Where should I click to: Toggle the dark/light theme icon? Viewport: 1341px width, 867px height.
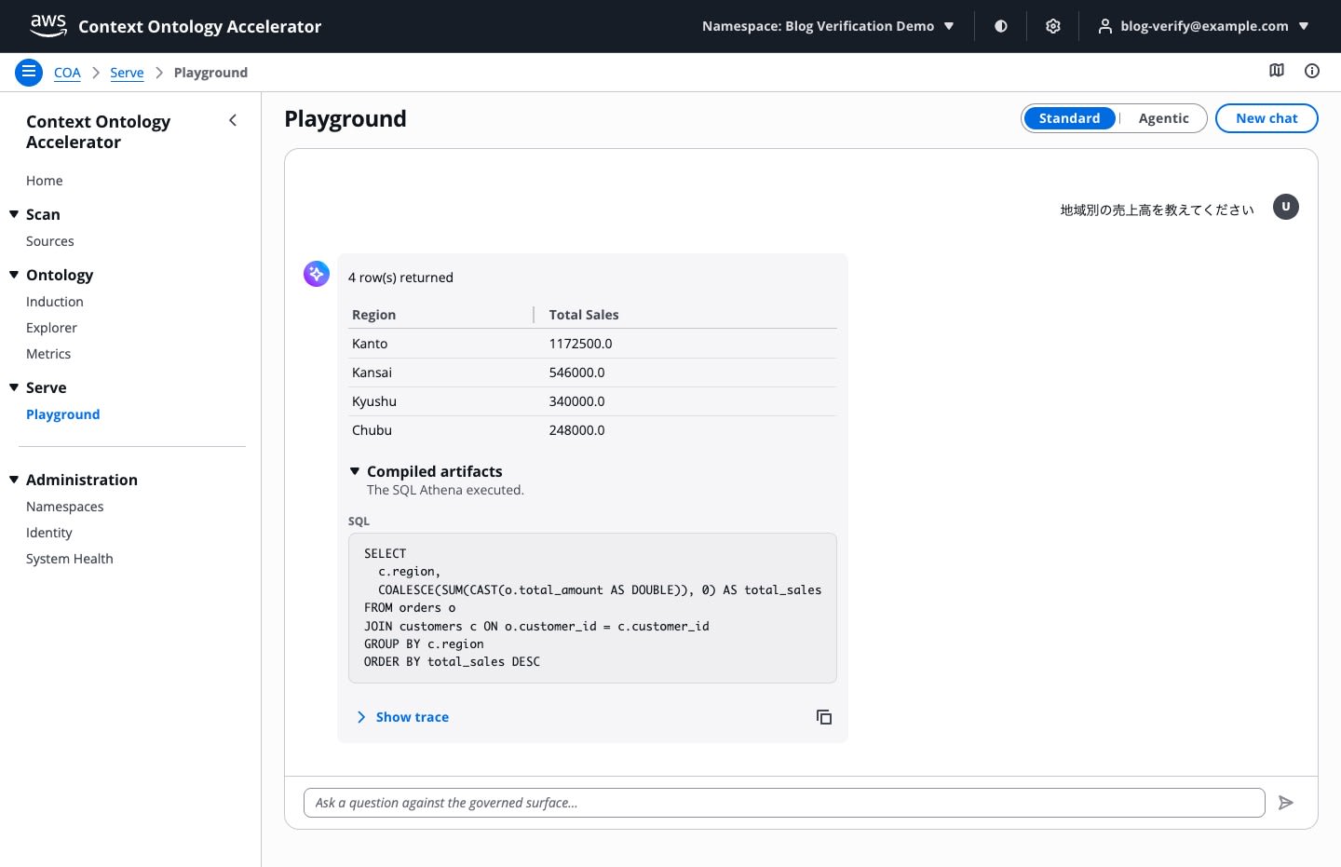(x=1001, y=26)
